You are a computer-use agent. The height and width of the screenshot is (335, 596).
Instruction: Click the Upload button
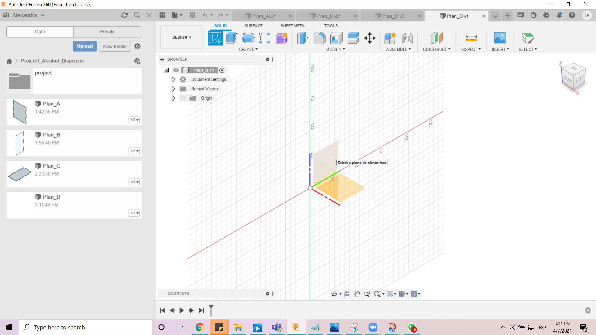pyautogui.click(x=85, y=46)
